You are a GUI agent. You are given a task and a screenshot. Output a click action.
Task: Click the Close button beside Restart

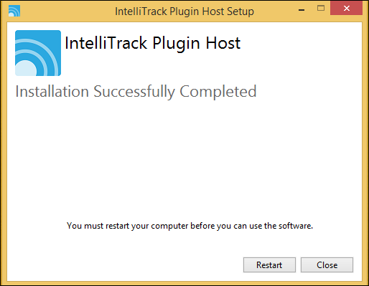click(327, 264)
